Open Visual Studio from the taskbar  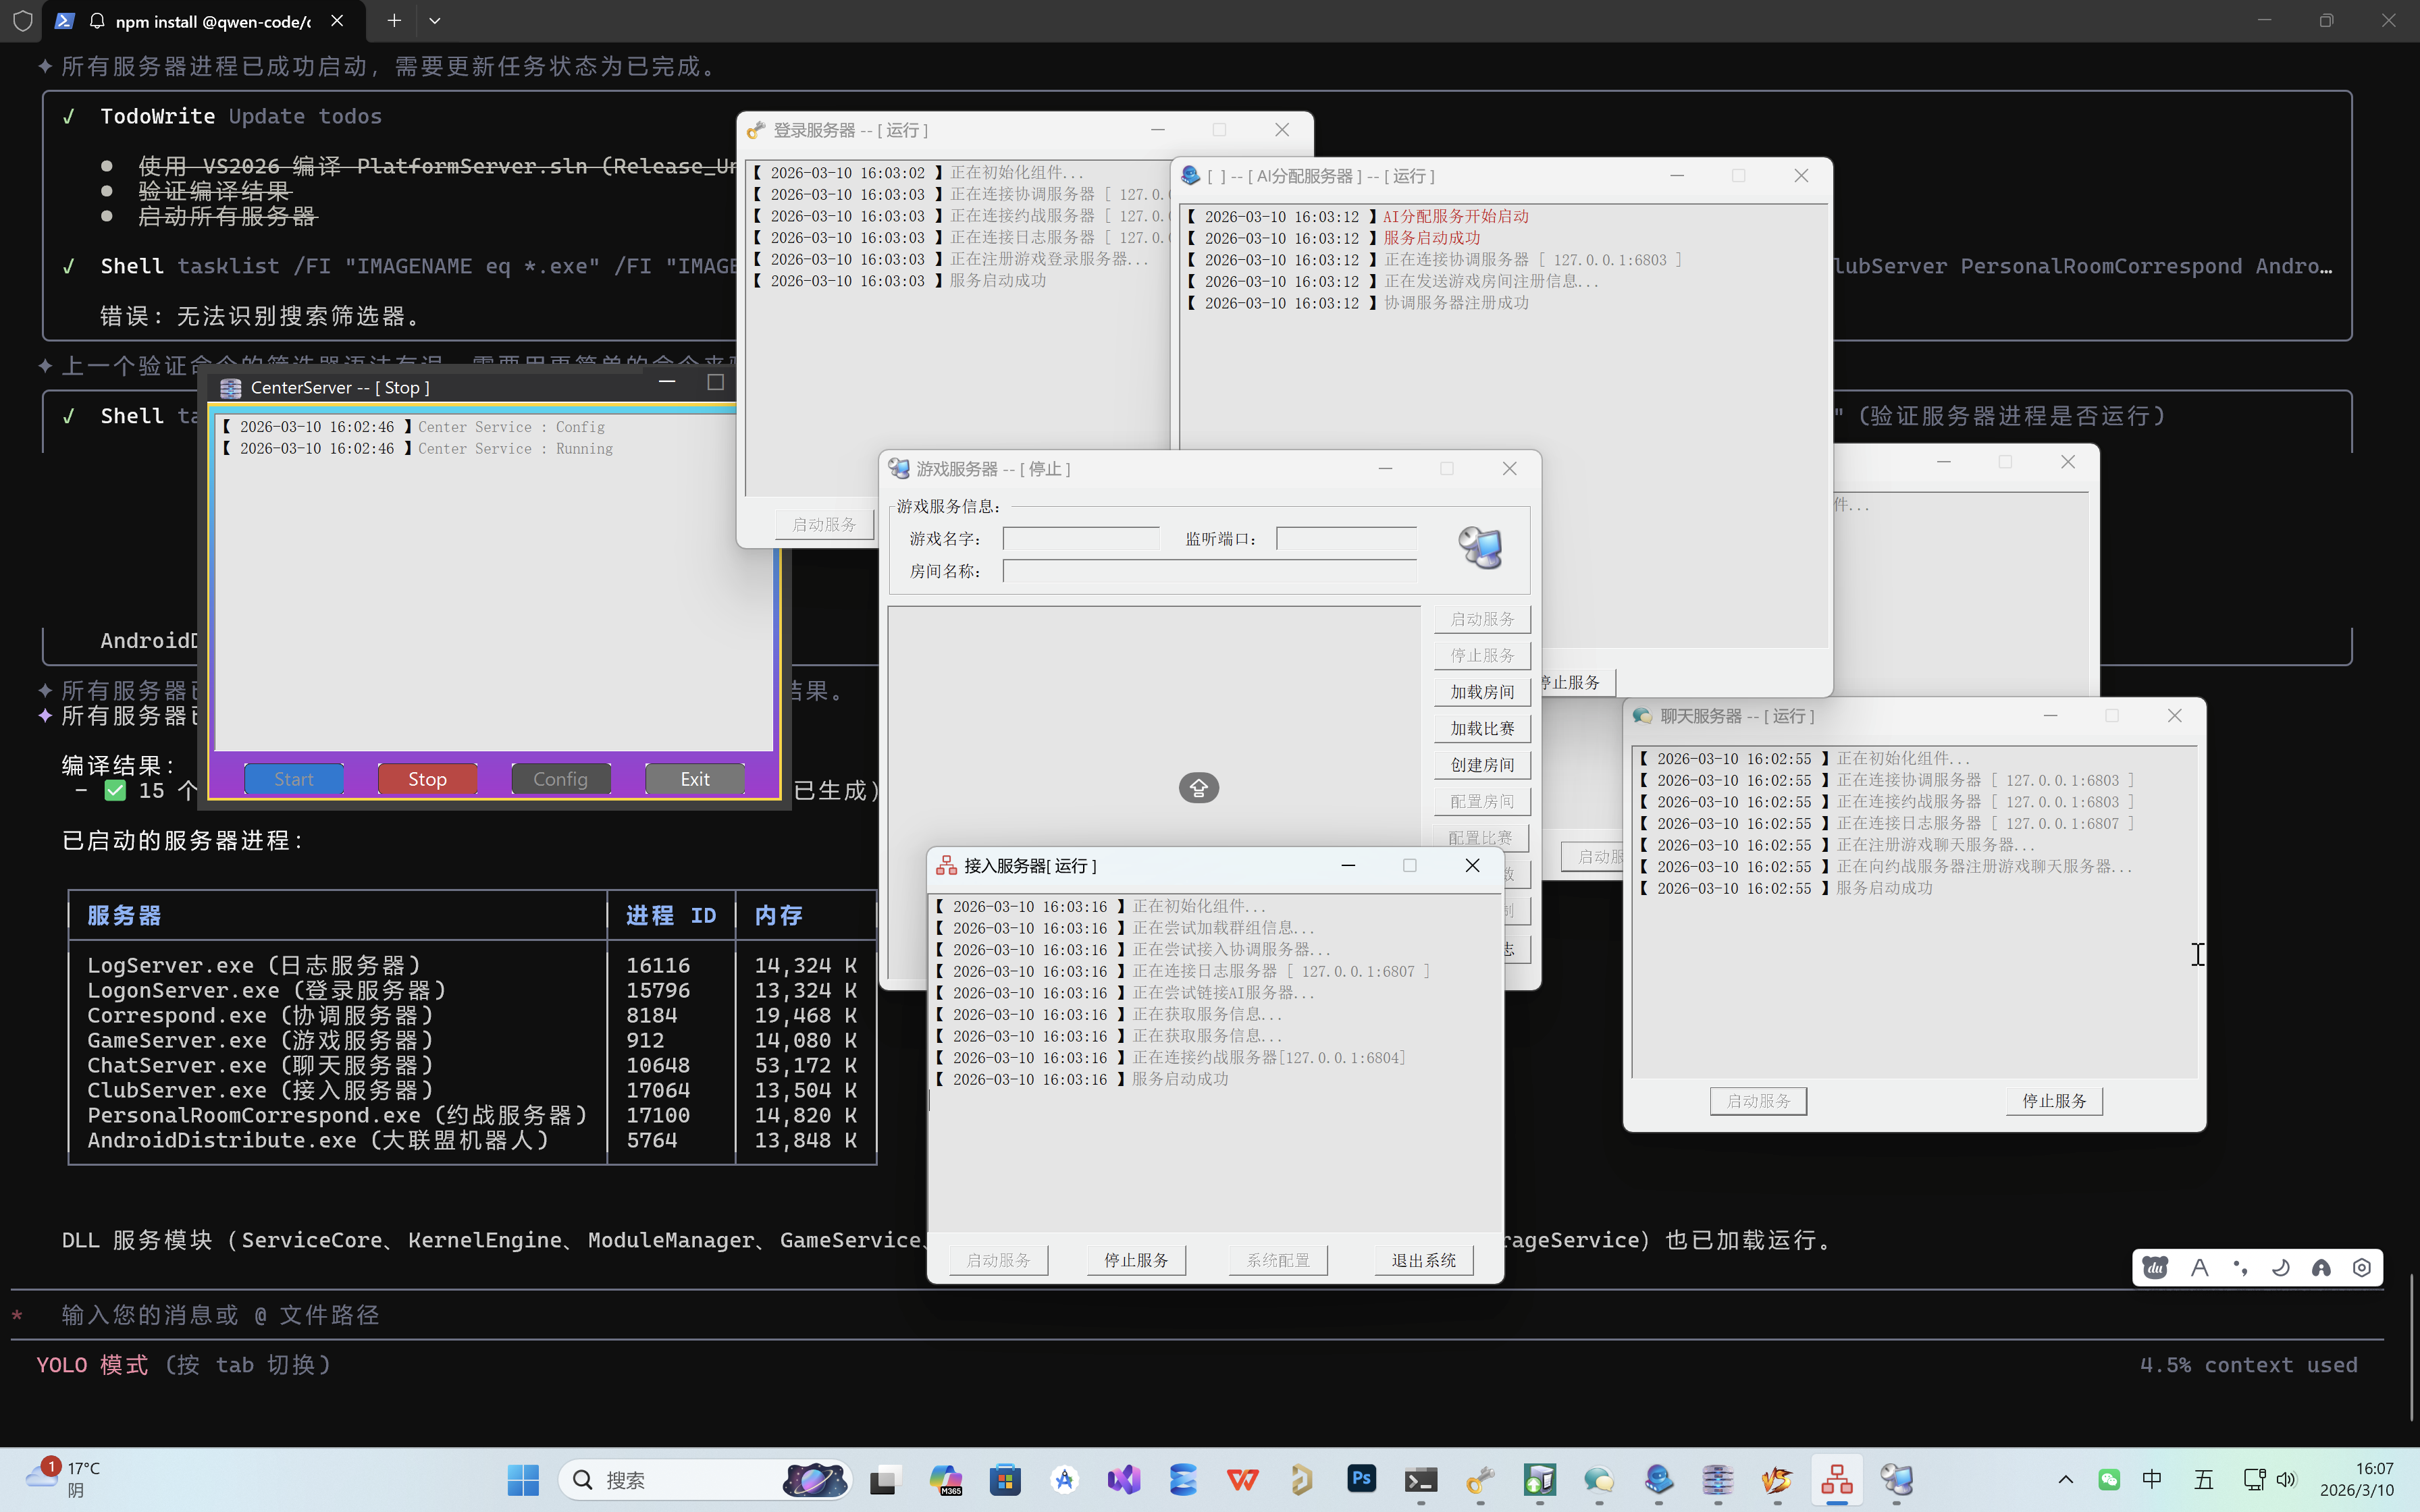click(x=1124, y=1479)
